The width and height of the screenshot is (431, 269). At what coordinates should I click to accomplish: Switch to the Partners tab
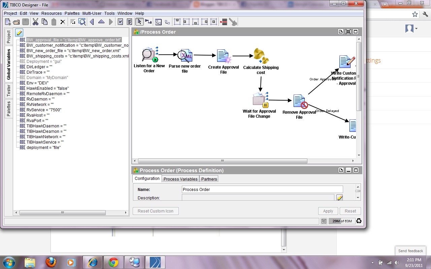pos(209,179)
